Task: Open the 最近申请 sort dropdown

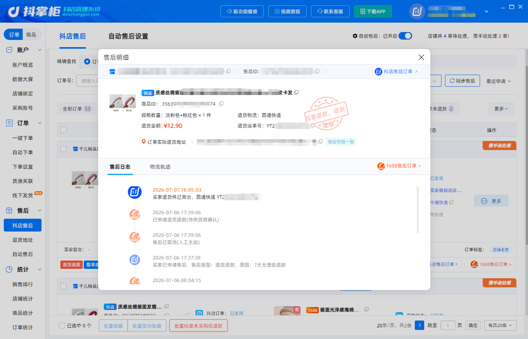Action: (499, 81)
